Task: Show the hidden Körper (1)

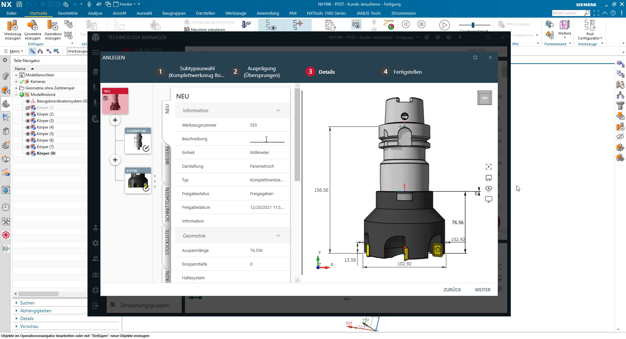Action: click(28, 108)
